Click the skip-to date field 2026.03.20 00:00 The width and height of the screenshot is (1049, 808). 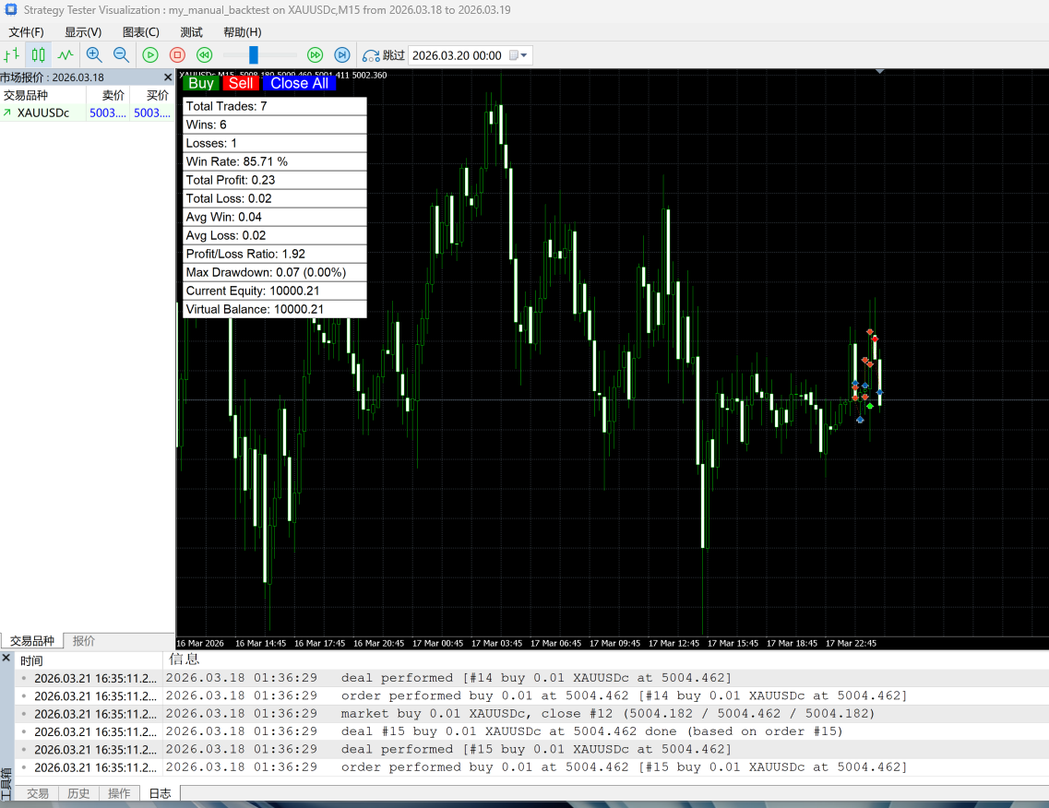(457, 55)
